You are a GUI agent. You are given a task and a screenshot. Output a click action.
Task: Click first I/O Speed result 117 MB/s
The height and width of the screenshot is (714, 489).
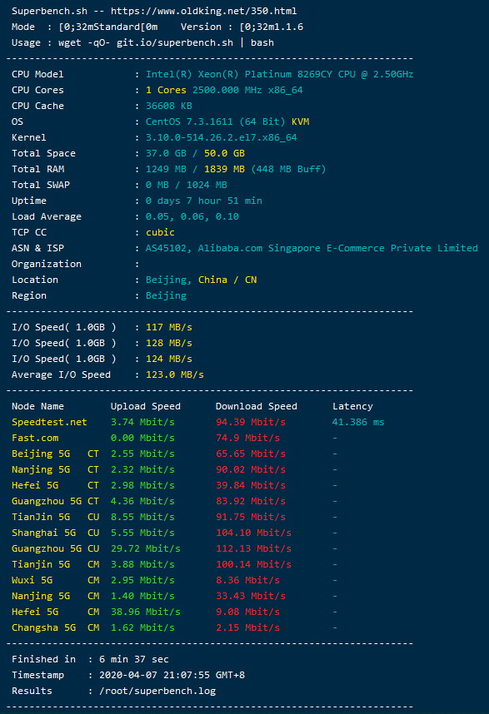click(169, 327)
